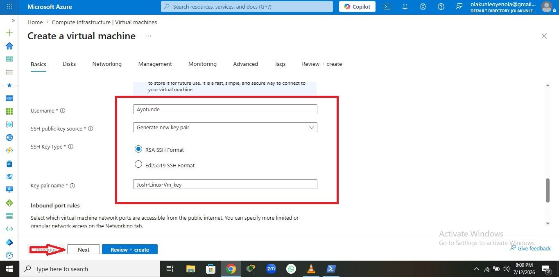Open All services list icon in sidebar
The width and height of the screenshot is (559, 277).
point(9,72)
